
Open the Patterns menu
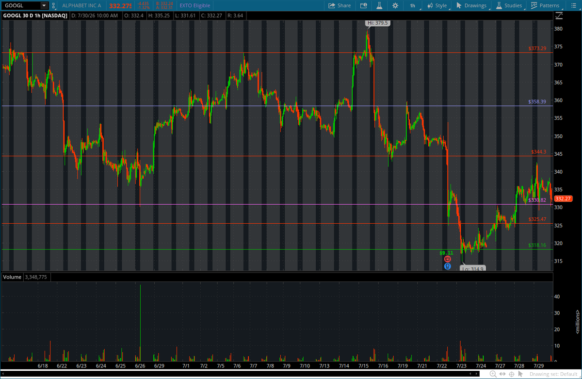click(545, 5)
